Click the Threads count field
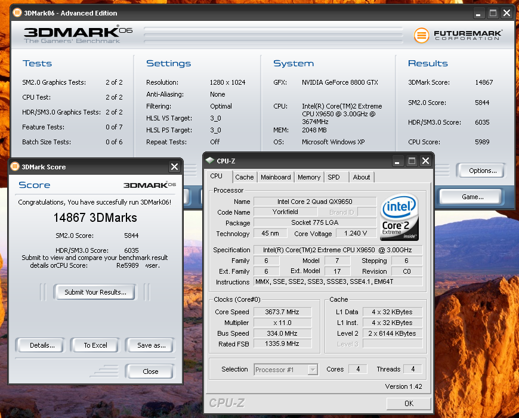This screenshot has width=519, height=418. (413, 369)
